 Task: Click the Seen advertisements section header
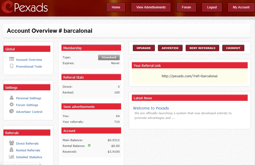tap(91, 107)
